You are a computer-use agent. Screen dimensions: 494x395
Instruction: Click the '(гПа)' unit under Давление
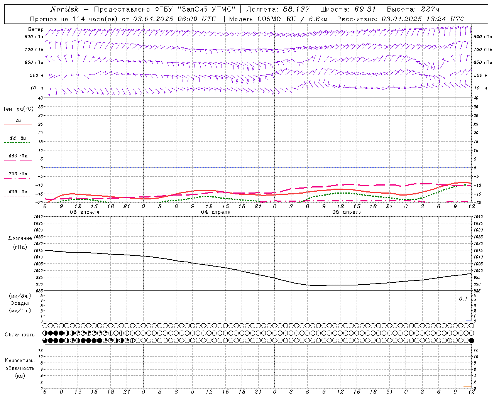click(20, 247)
